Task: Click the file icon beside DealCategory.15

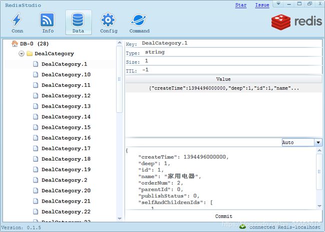Action: [35, 127]
